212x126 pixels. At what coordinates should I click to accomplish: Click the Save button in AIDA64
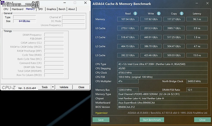click(x=101, y=120)
